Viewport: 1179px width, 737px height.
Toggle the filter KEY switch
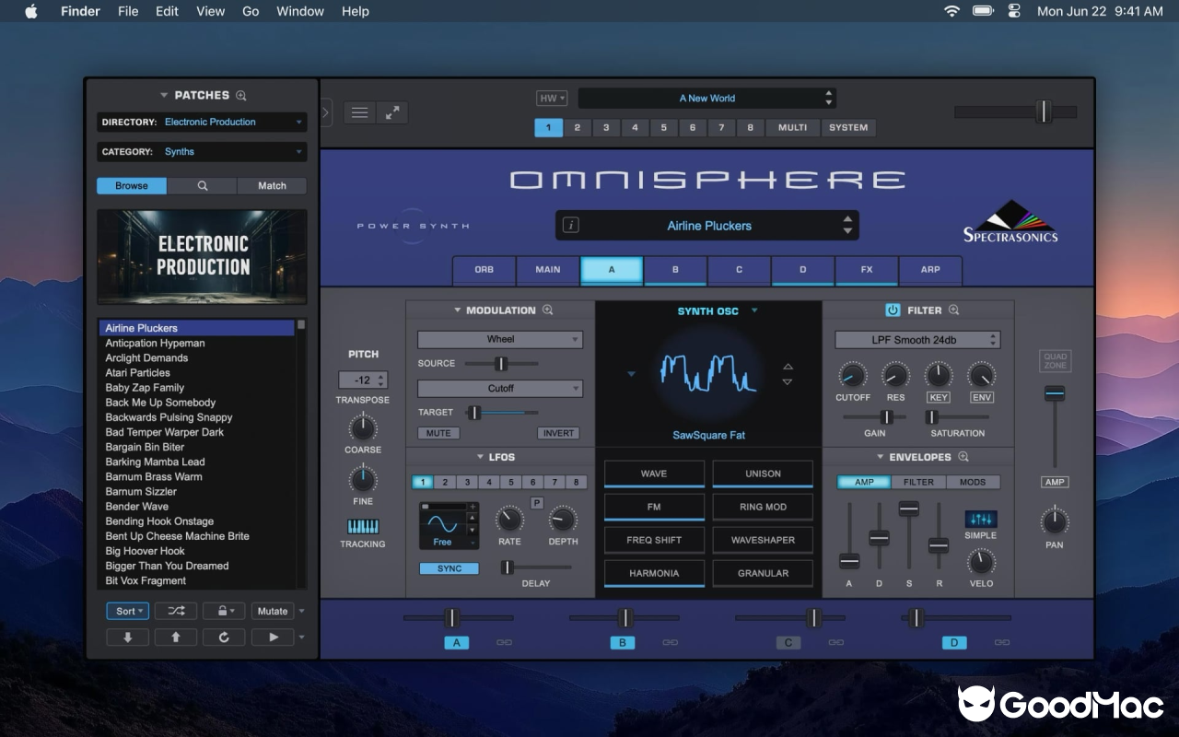coord(939,397)
